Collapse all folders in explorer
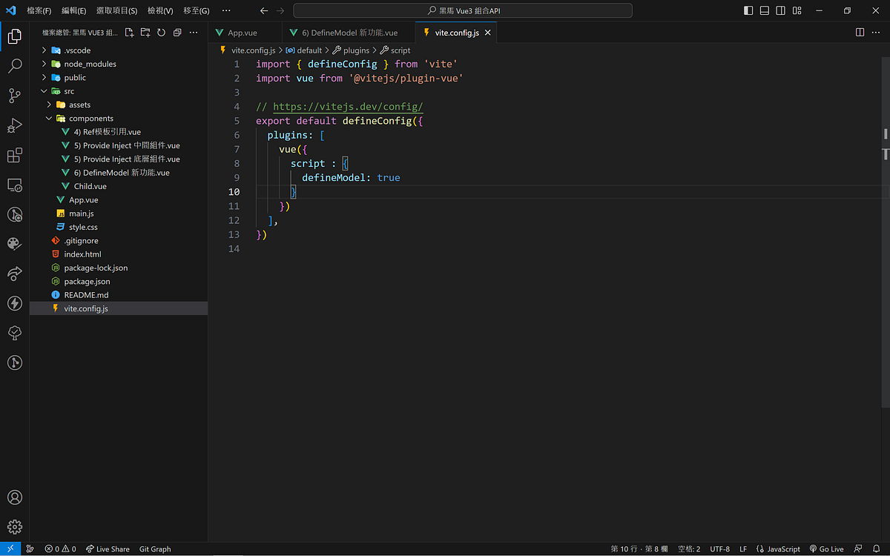This screenshot has height=556, width=890. click(x=177, y=33)
